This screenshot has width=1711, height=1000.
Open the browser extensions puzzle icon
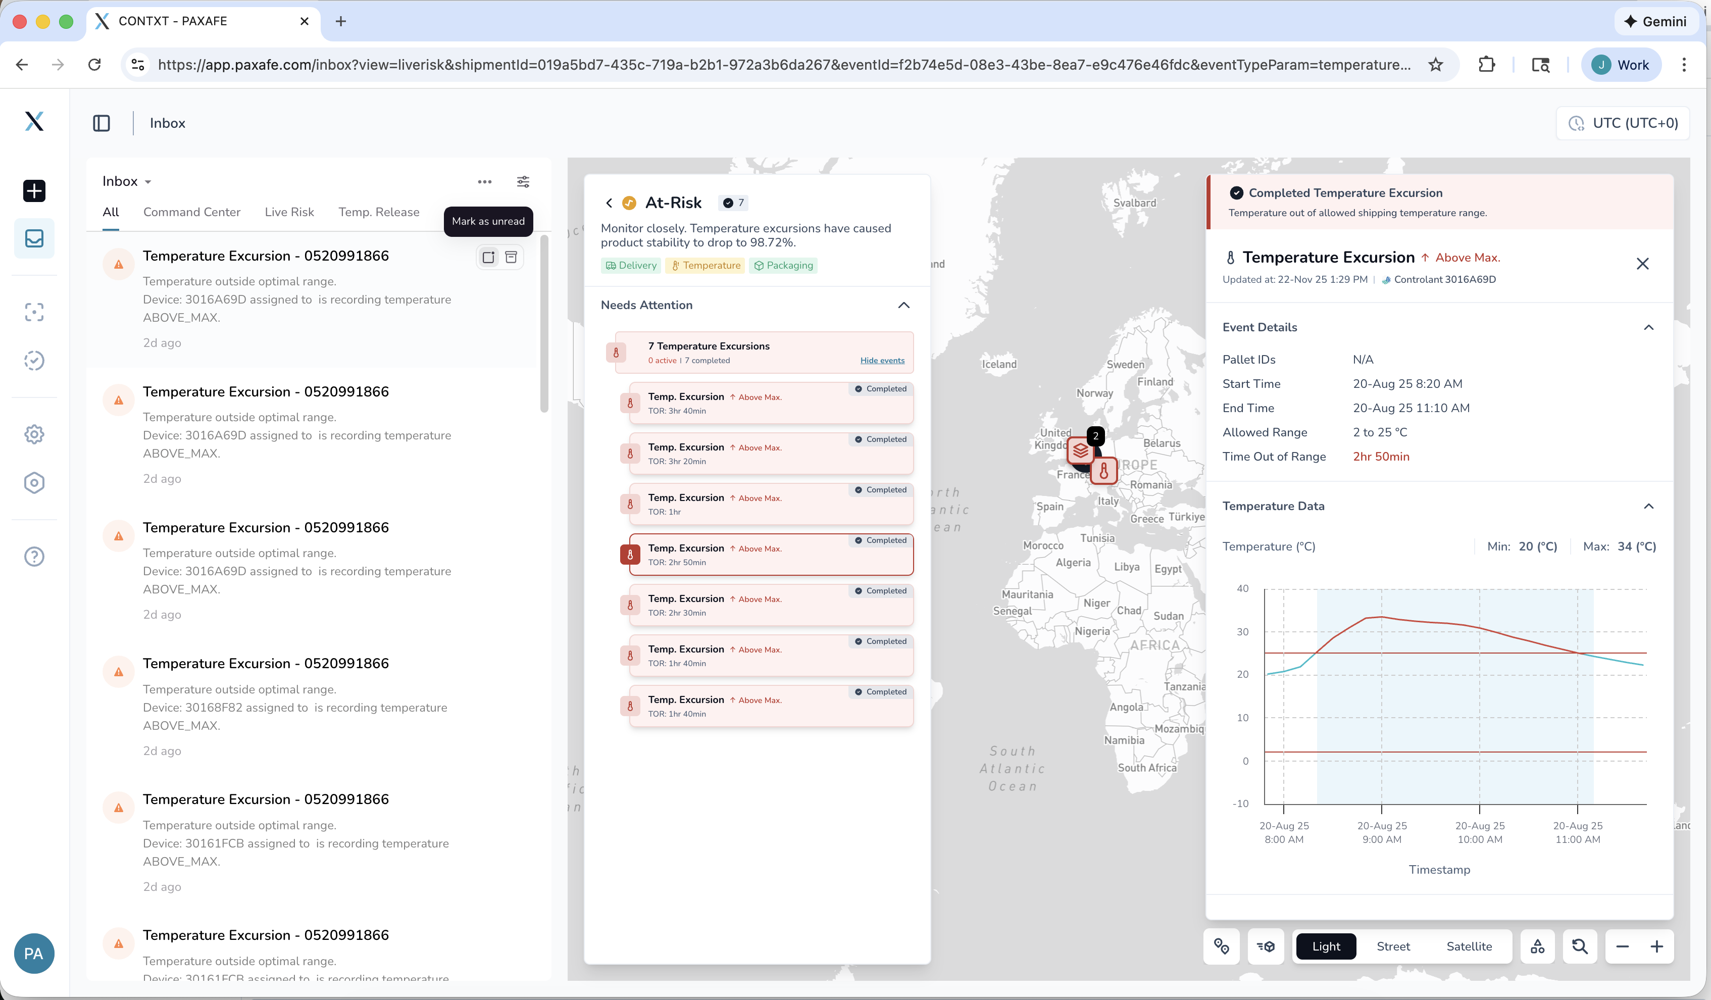coord(1487,65)
